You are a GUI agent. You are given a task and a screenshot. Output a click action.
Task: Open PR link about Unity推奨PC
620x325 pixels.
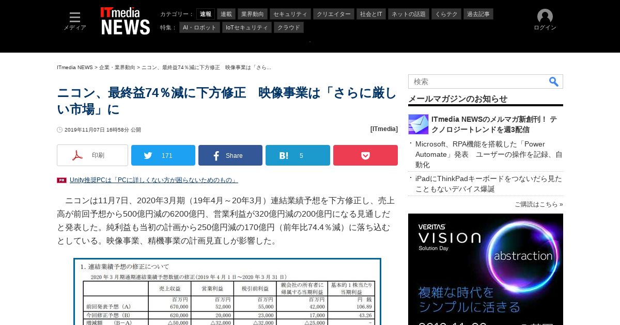[x=154, y=180]
